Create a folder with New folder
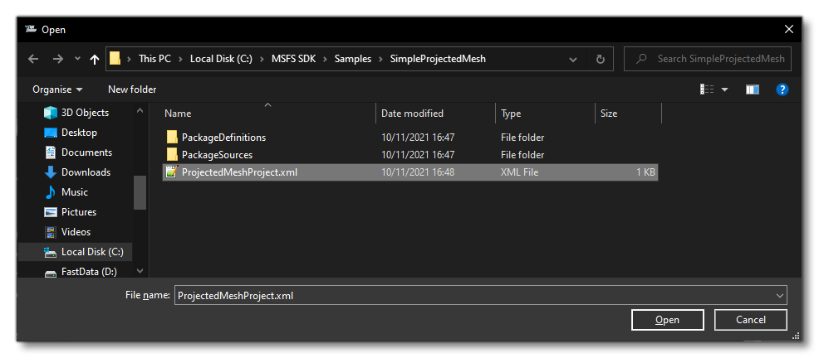Image resolution: width=819 pixels, height=358 pixels. pyautogui.click(x=132, y=89)
